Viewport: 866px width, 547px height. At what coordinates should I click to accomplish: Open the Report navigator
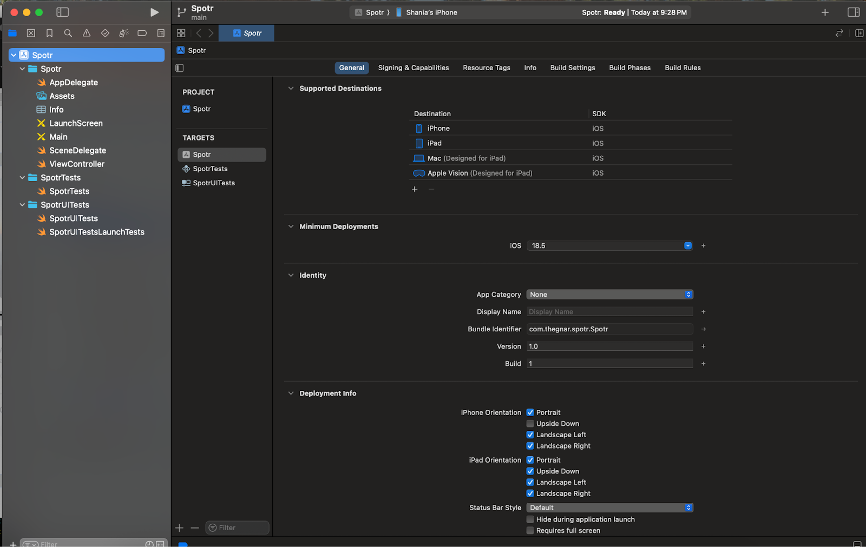161,33
